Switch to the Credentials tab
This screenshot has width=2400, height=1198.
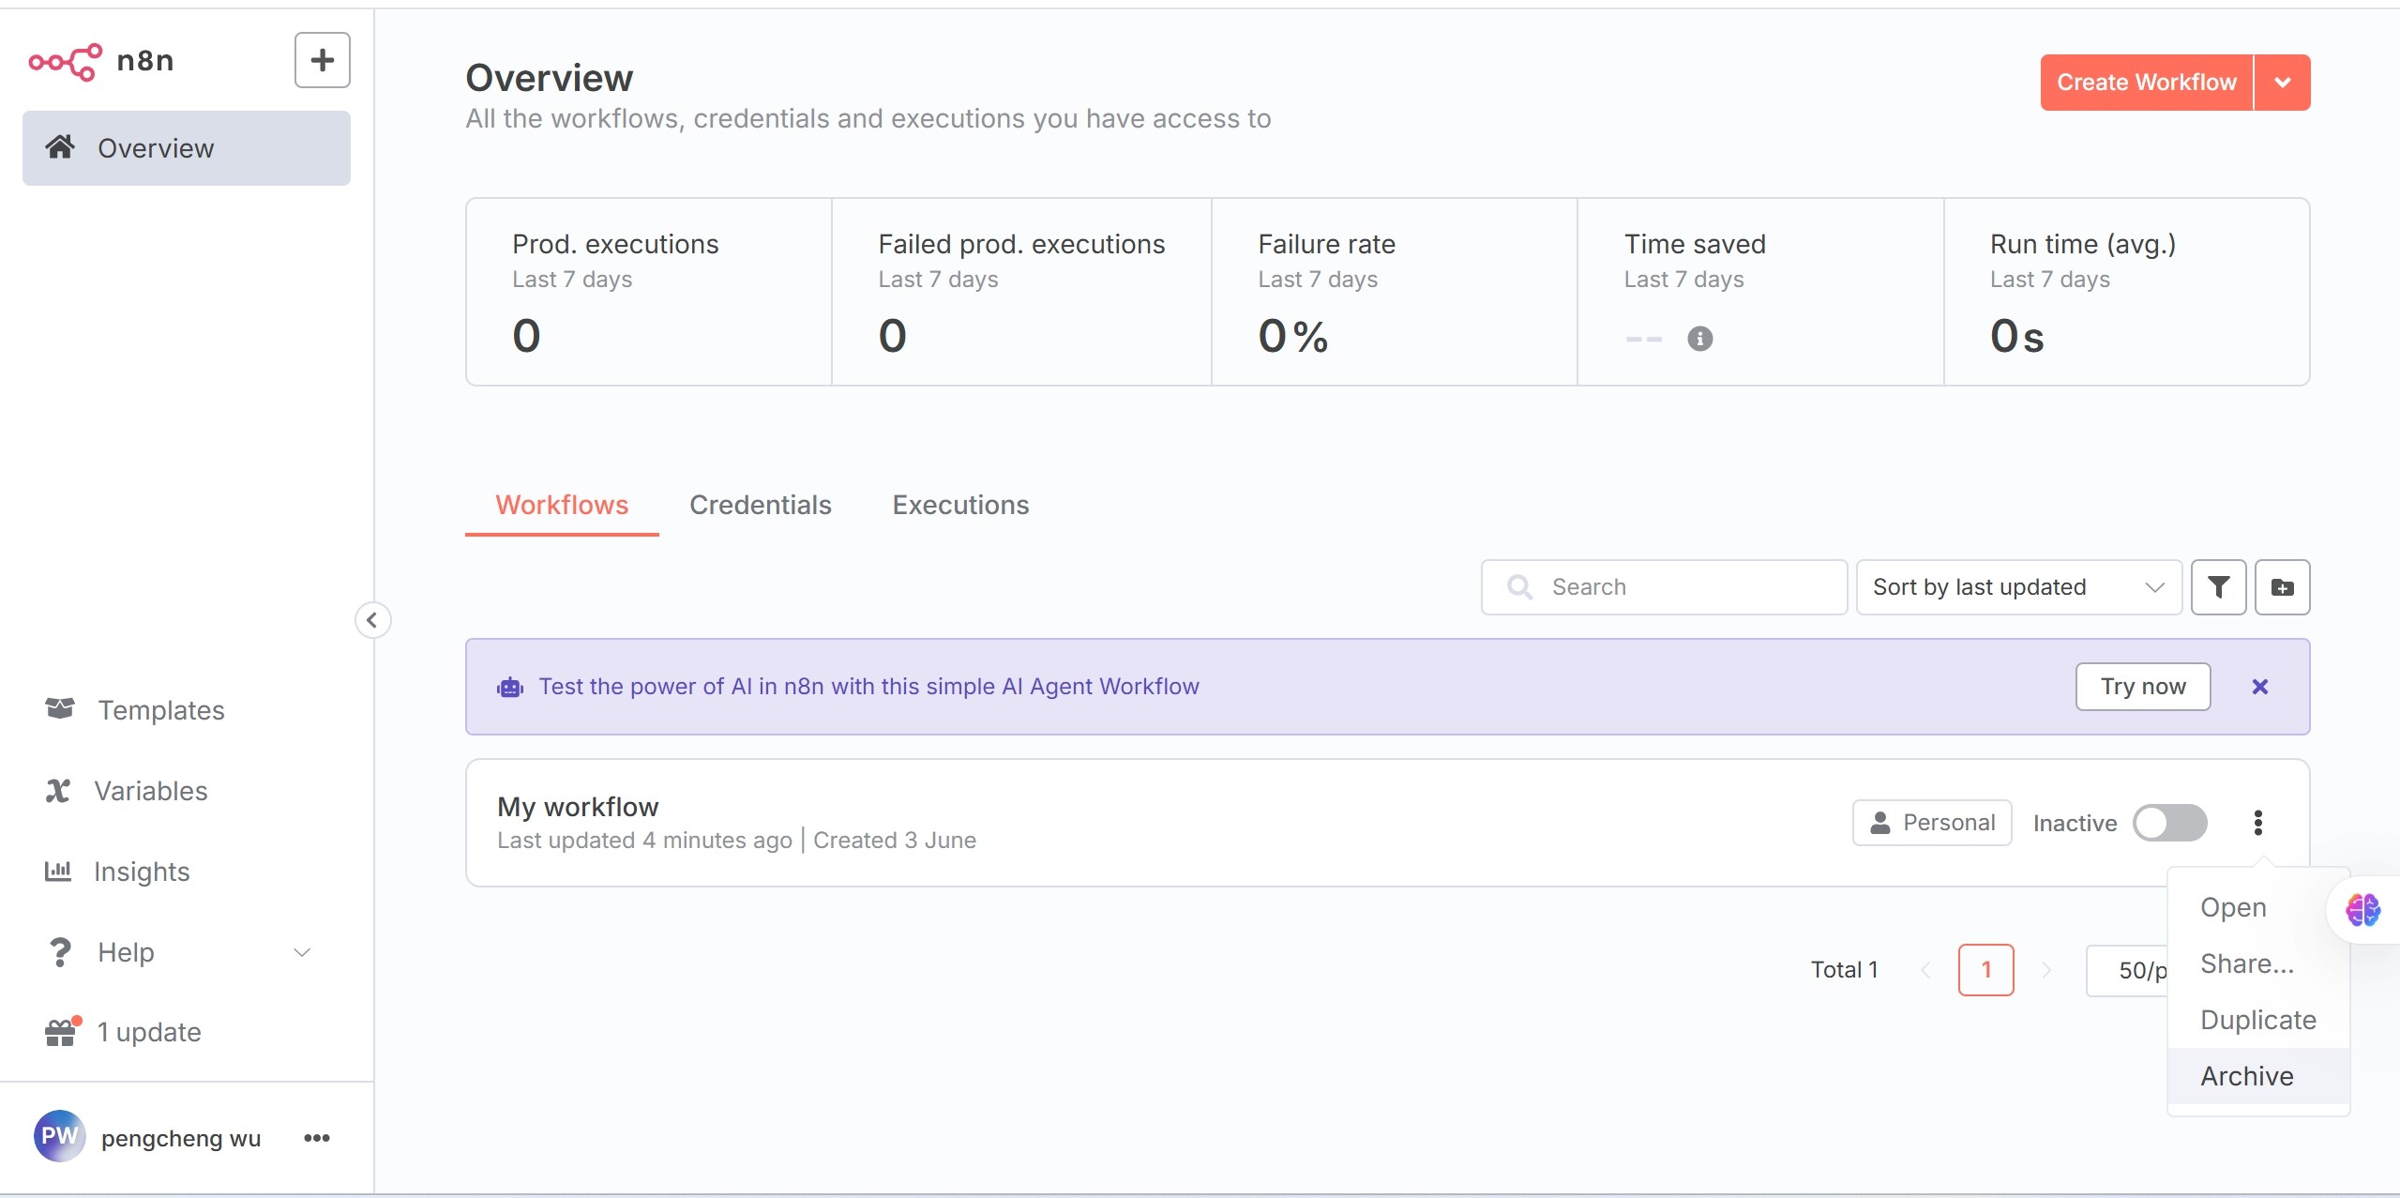pos(760,505)
